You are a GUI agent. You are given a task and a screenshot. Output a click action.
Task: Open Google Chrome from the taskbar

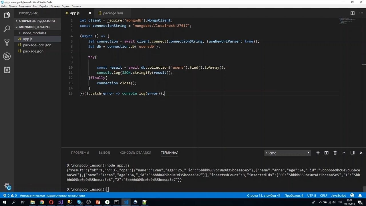[x=42, y=202]
